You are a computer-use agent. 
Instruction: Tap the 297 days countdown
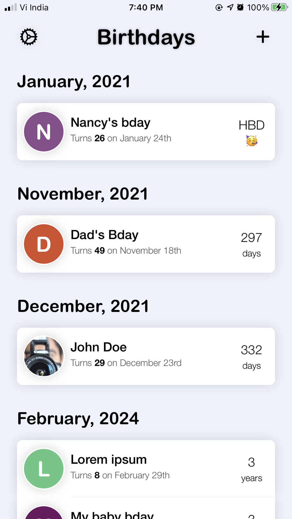click(x=251, y=244)
